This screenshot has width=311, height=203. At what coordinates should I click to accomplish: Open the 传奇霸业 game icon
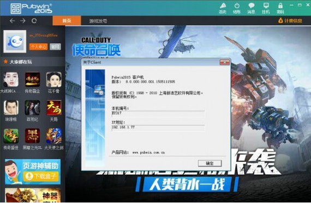[32, 79]
